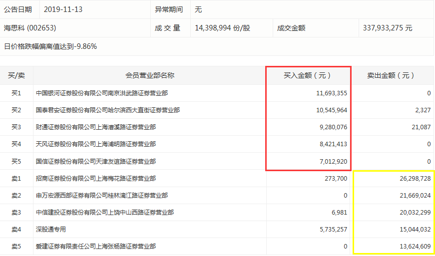Click buy amount 273,700 in 卖1 row

point(337,179)
